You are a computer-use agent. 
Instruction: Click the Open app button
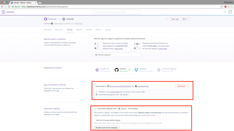coord(175,19)
